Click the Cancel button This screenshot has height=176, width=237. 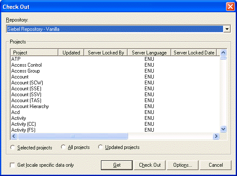click(x=216, y=165)
